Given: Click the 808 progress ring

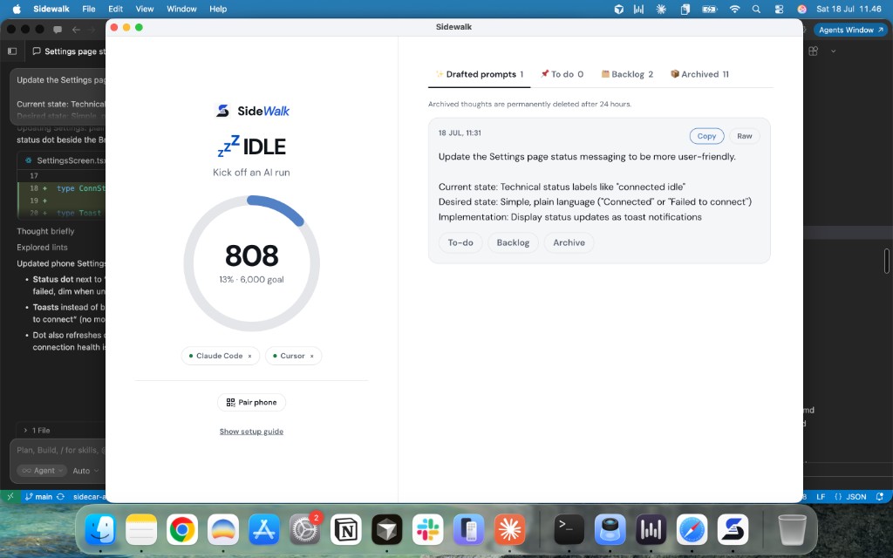Looking at the screenshot, I should tap(251, 263).
